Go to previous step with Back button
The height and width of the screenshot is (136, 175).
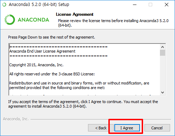point(101,128)
